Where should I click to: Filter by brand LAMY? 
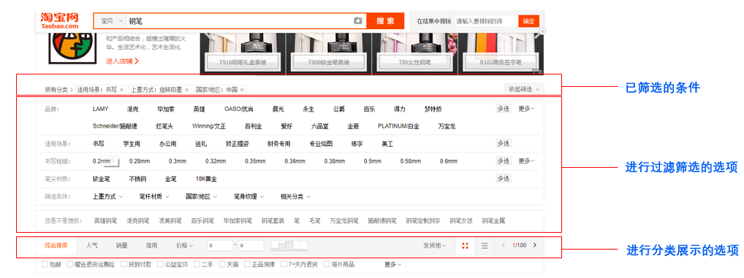tap(101, 109)
